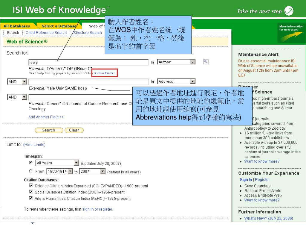
Task: Click the address search input field
Action: (x=88, y=81)
